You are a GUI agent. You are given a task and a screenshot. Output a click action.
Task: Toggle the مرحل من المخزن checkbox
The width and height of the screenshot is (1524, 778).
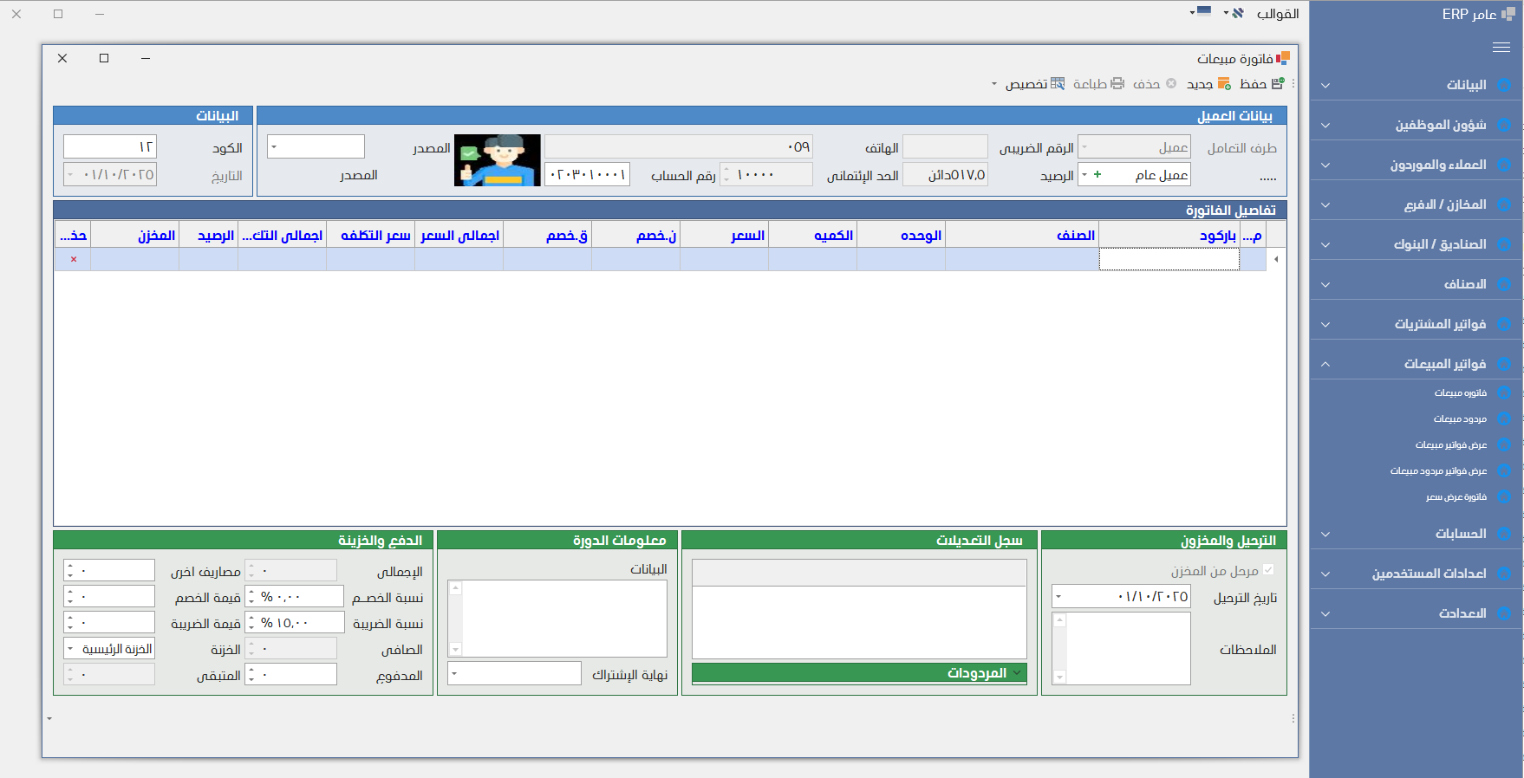point(1268,570)
